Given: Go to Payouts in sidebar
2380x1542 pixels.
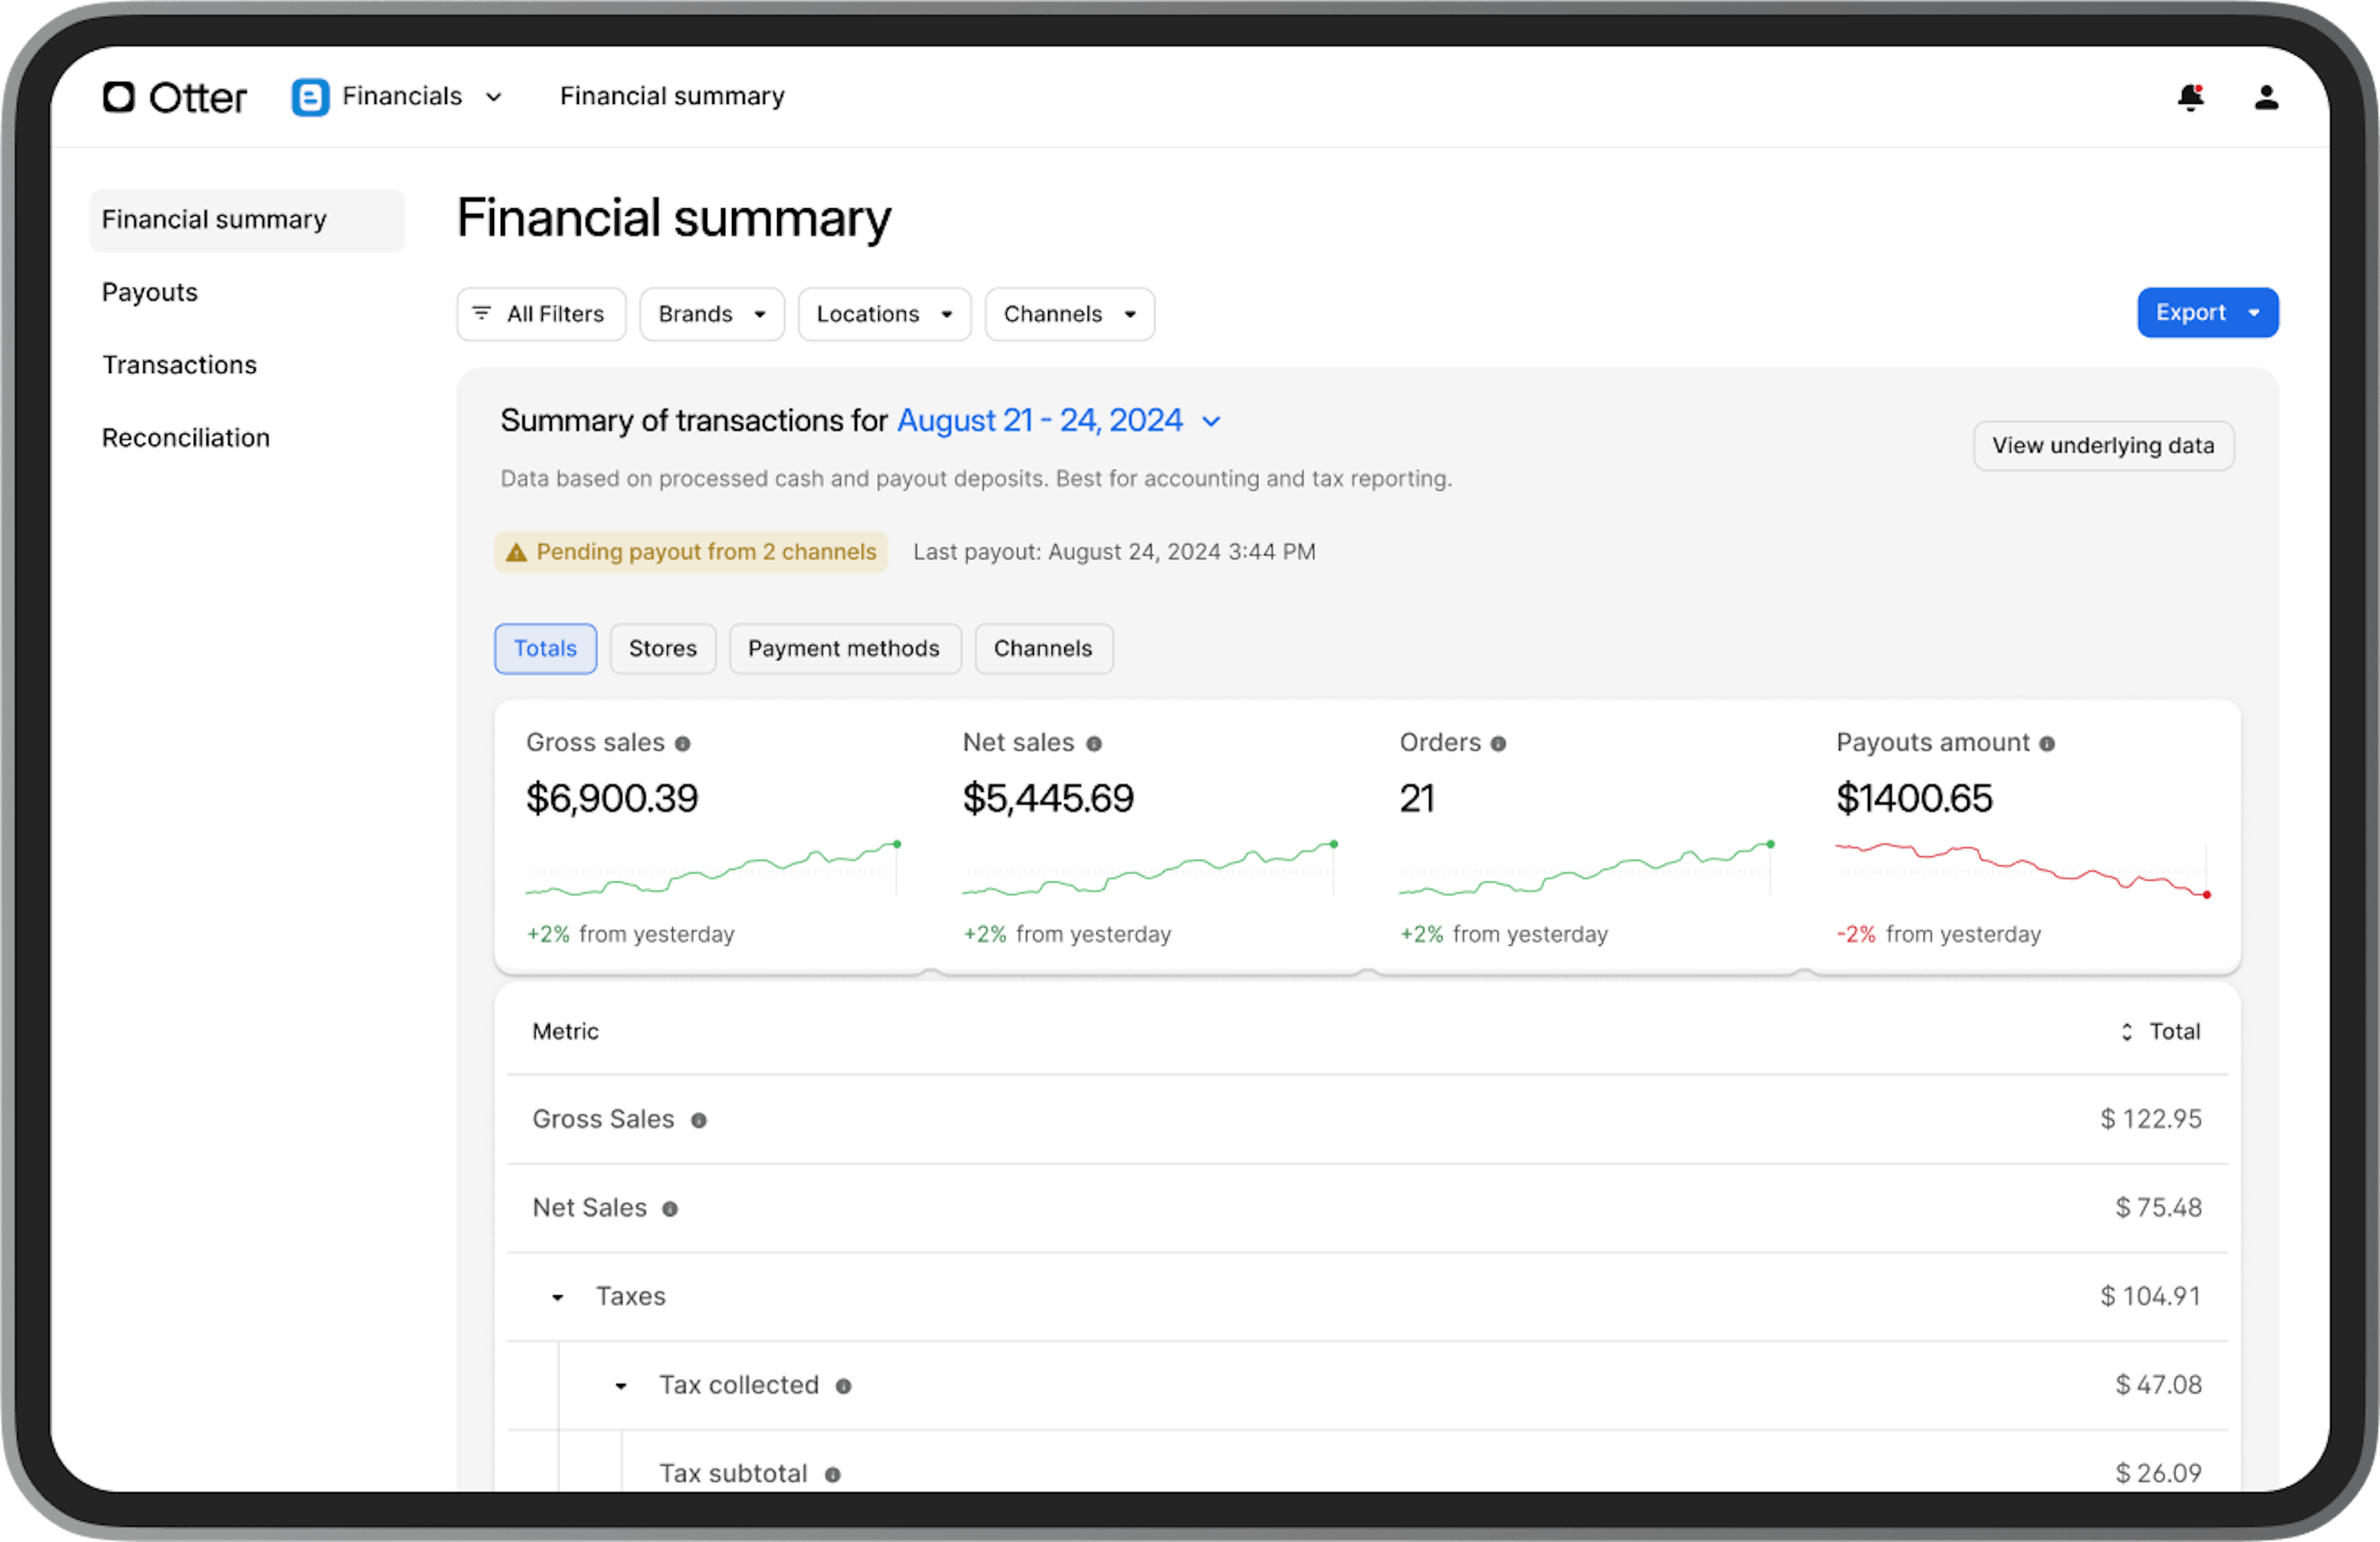Looking at the screenshot, I should tap(150, 292).
